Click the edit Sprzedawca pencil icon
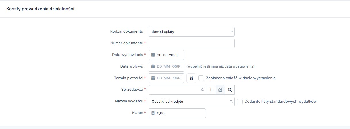This screenshot has height=129, width=350. click(220, 90)
